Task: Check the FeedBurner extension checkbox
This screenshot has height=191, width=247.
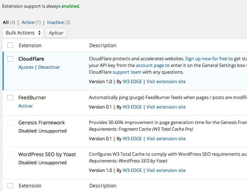Action: tap(10, 98)
